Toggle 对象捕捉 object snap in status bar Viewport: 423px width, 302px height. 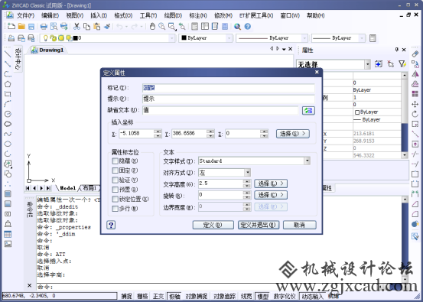tap(197, 296)
